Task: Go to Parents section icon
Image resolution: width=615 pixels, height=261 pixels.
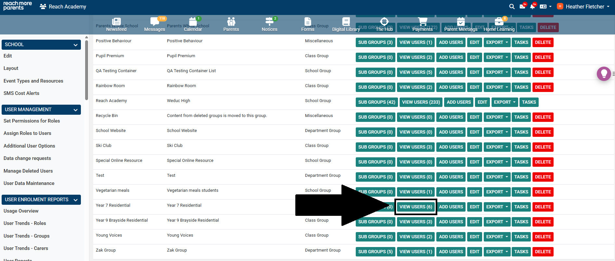Action: click(x=231, y=24)
